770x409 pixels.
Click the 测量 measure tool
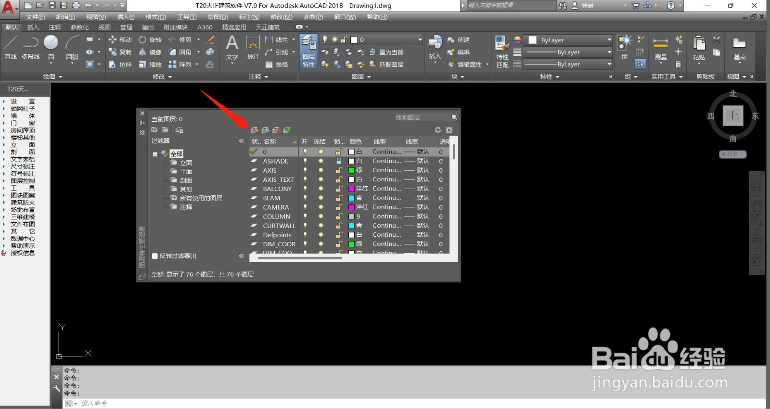[660, 48]
